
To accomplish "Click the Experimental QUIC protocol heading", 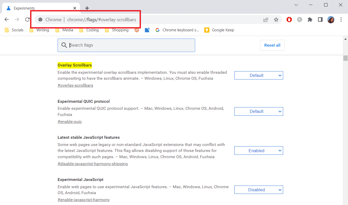I will 84,101.
